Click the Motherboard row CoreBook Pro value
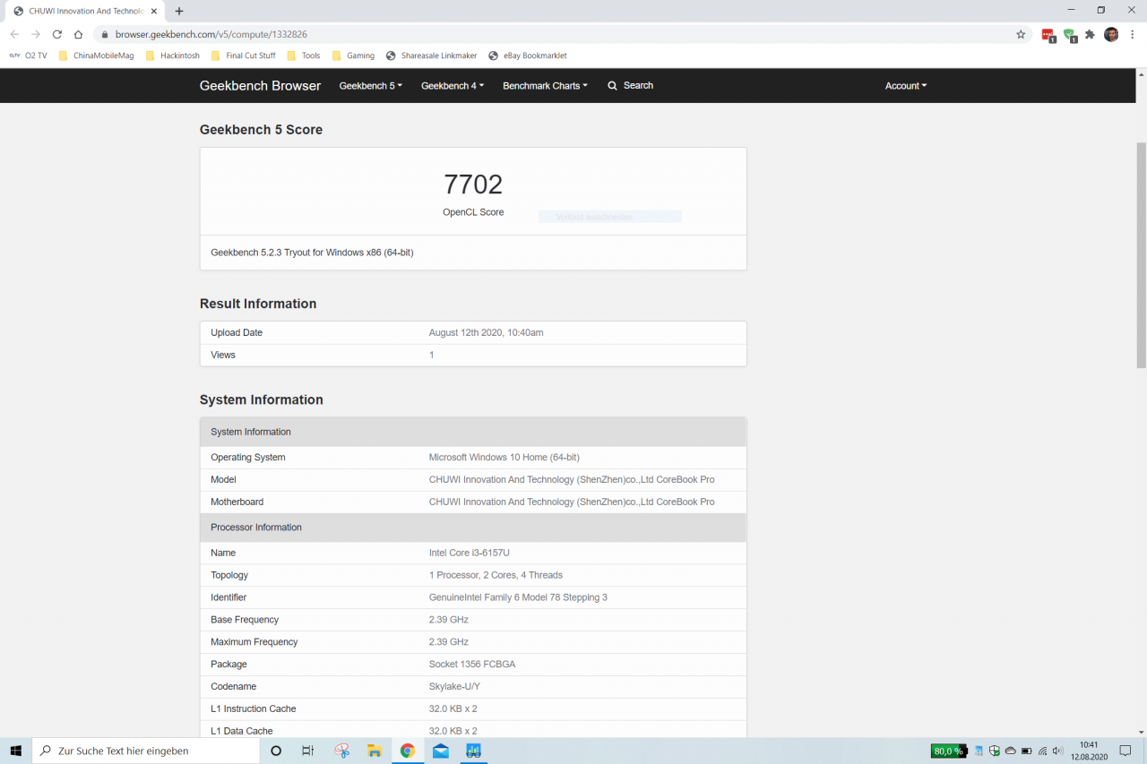This screenshot has width=1147, height=764. tap(572, 502)
